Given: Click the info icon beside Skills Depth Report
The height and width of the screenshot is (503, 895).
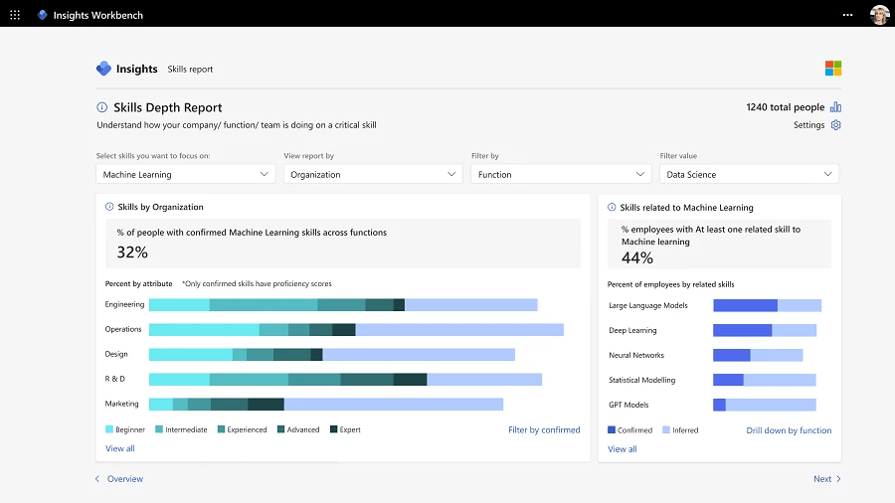Looking at the screenshot, I should 101,107.
